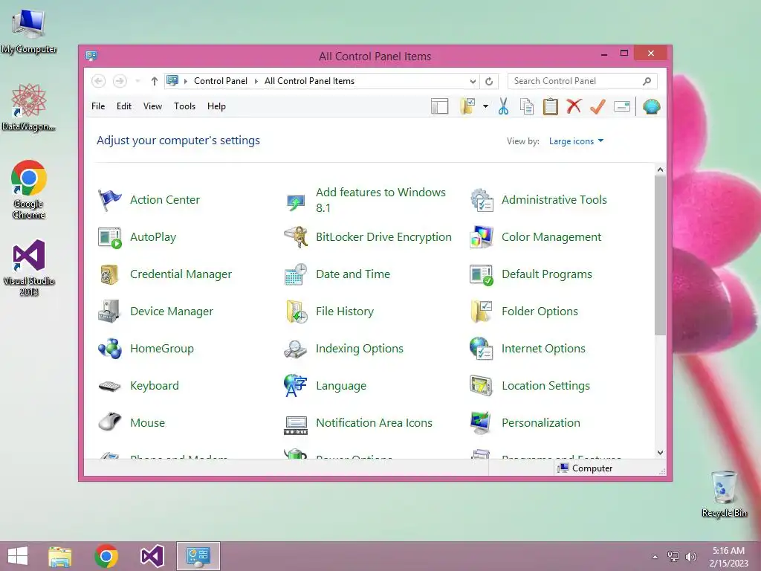761x571 pixels.
Task: Open the Language globe icon
Action: coord(296,386)
